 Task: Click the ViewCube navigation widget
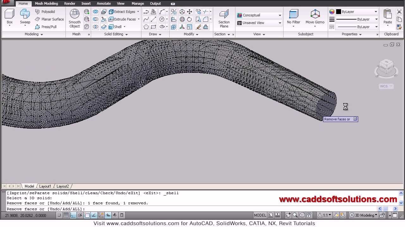point(386,68)
